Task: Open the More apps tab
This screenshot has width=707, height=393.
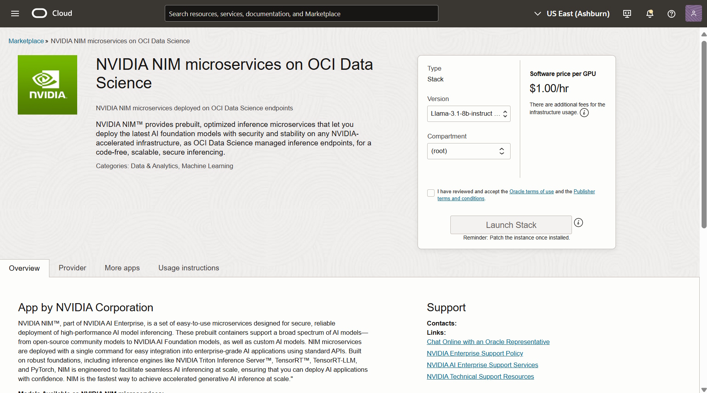Action: [x=122, y=268]
